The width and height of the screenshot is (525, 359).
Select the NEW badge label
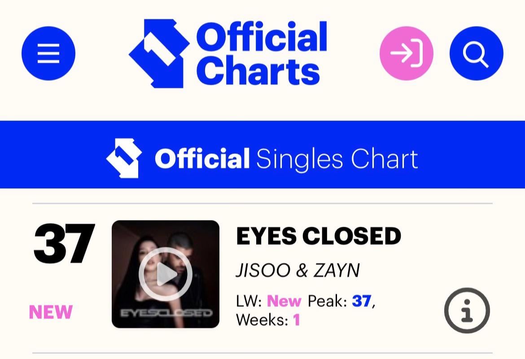coord(50,311)
